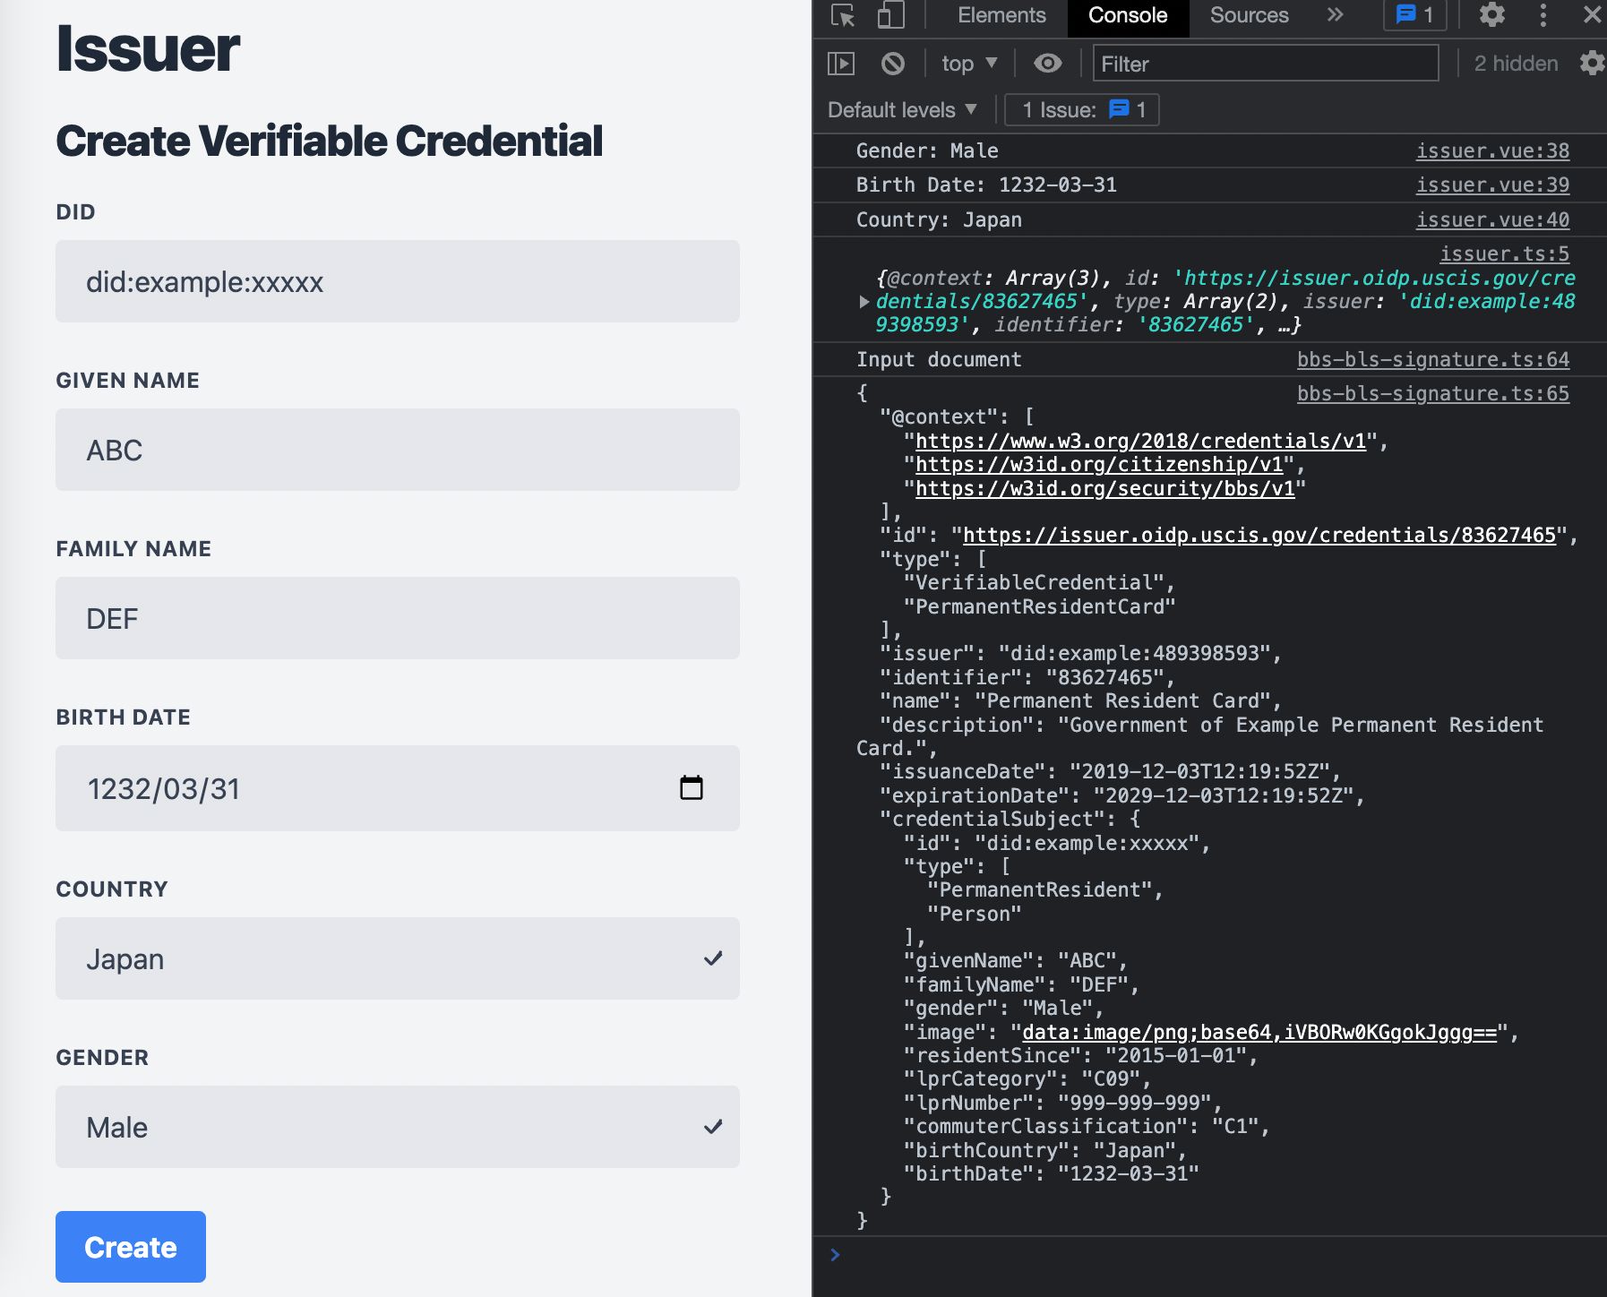1607x1297 pixels.
Task: Select the "expirationDate" JSON line
Action: pyautogui.click(x=1121, y=795)
